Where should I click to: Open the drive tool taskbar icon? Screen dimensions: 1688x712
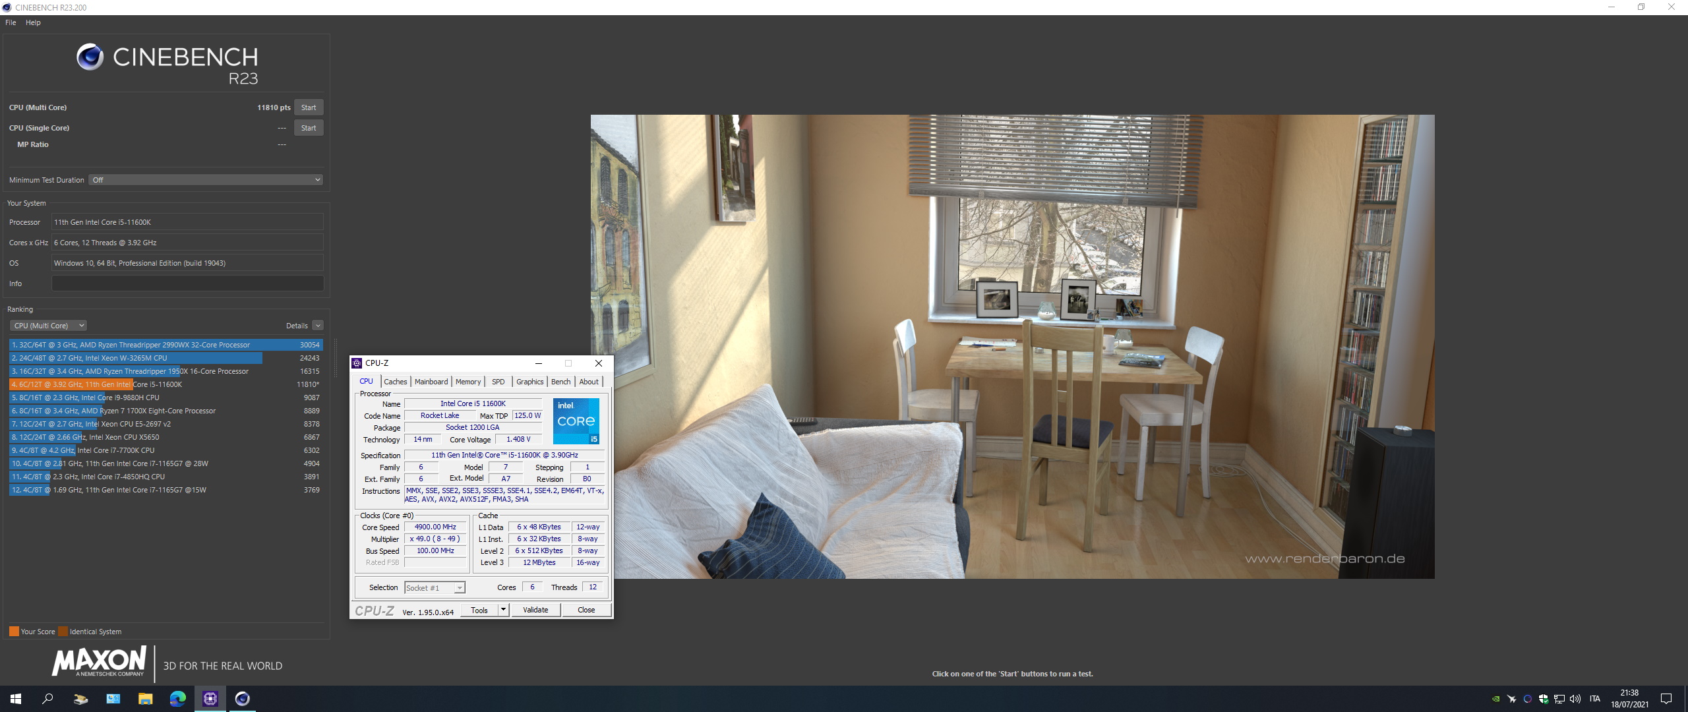(x=80, y=699)
